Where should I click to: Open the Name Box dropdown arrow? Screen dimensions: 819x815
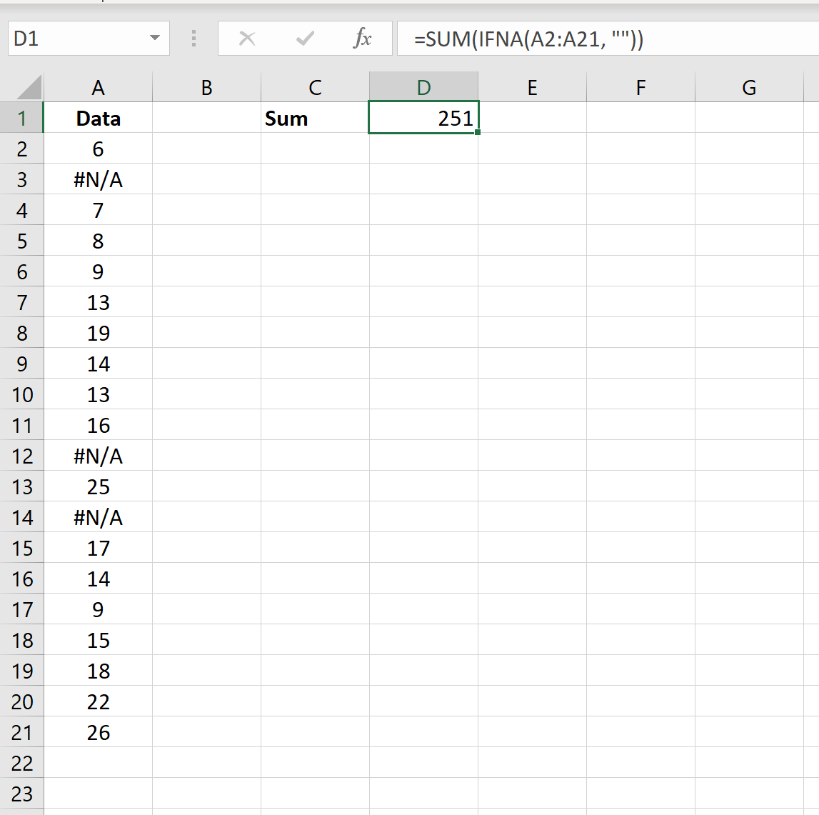(x=155, y=38)
